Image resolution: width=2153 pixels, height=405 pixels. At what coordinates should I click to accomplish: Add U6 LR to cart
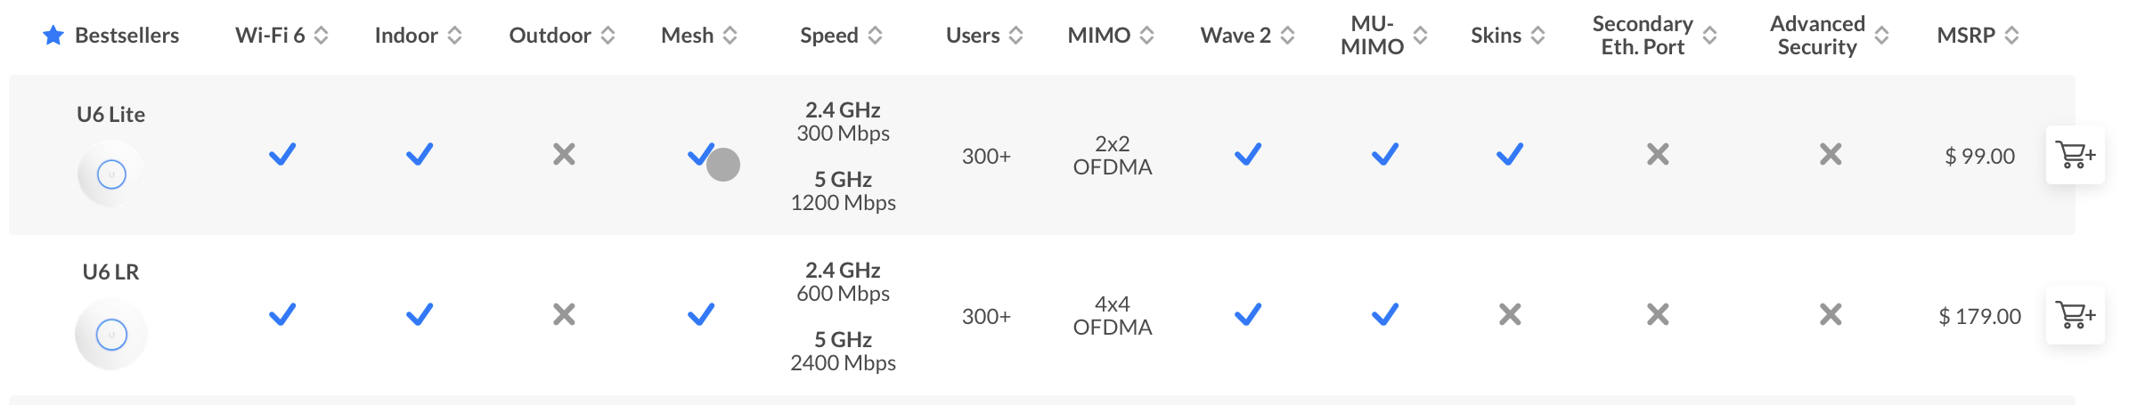tap(2075, 315)
